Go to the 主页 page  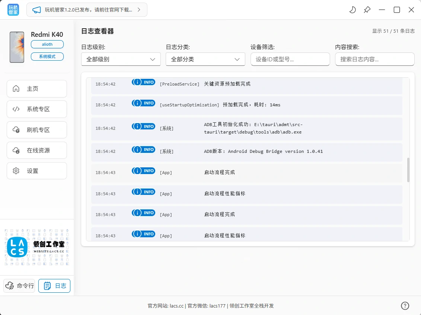37,89
